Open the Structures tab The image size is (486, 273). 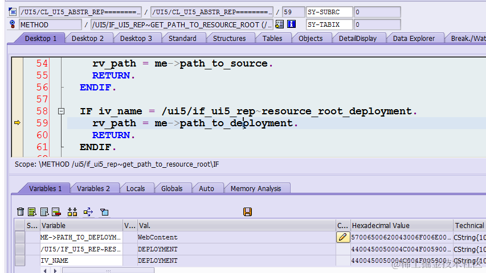click(230, 38)
